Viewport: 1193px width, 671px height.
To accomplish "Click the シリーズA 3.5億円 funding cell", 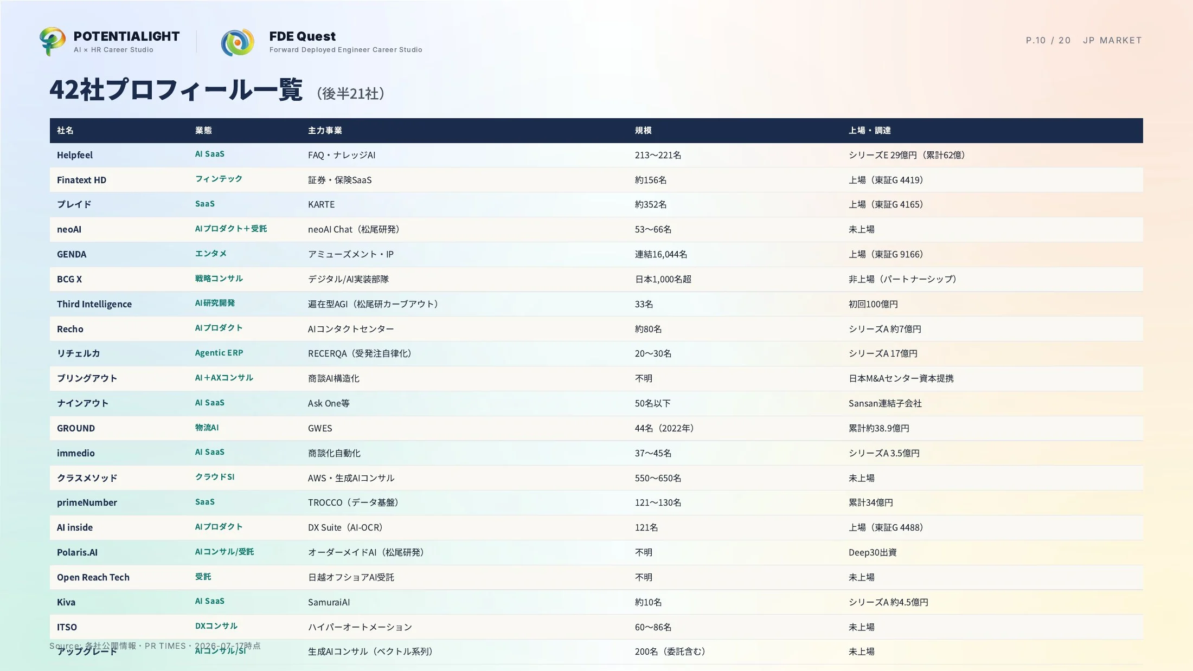I will 884,453.
